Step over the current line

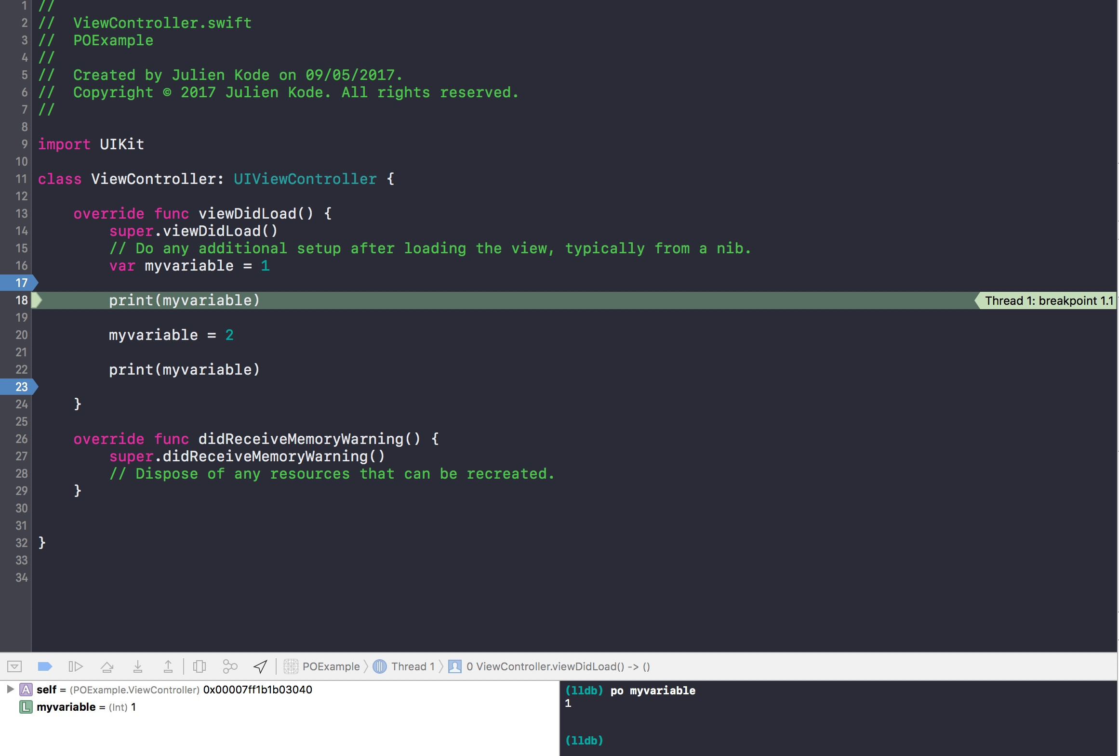107,666
